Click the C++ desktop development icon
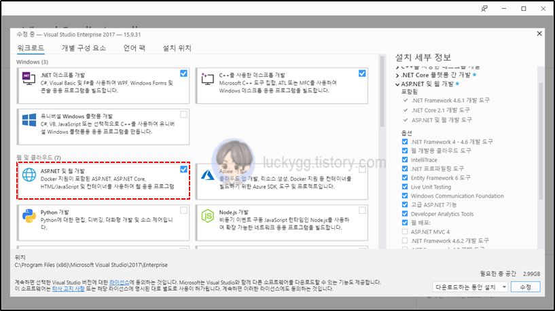The height and width of the screenshot is (311, 555). (207, 79)
